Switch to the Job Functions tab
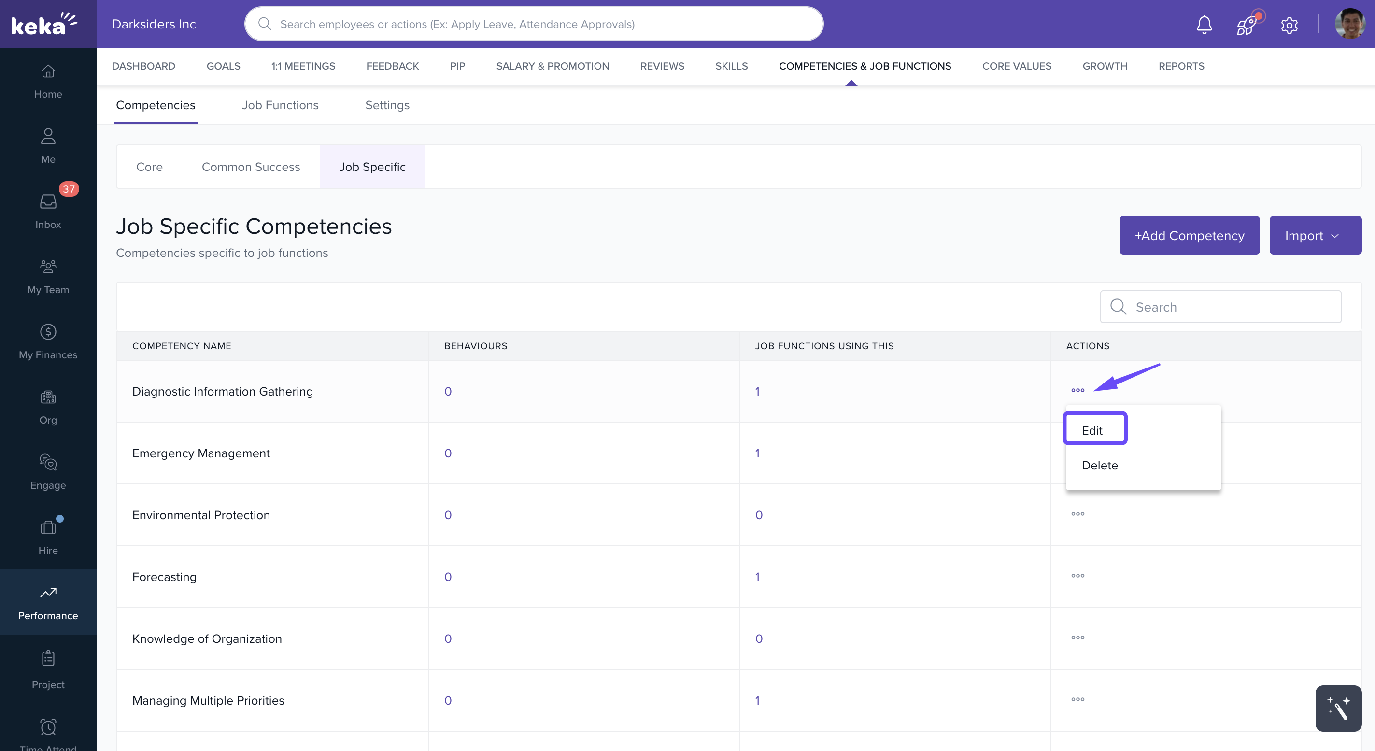 coord(280,105)
